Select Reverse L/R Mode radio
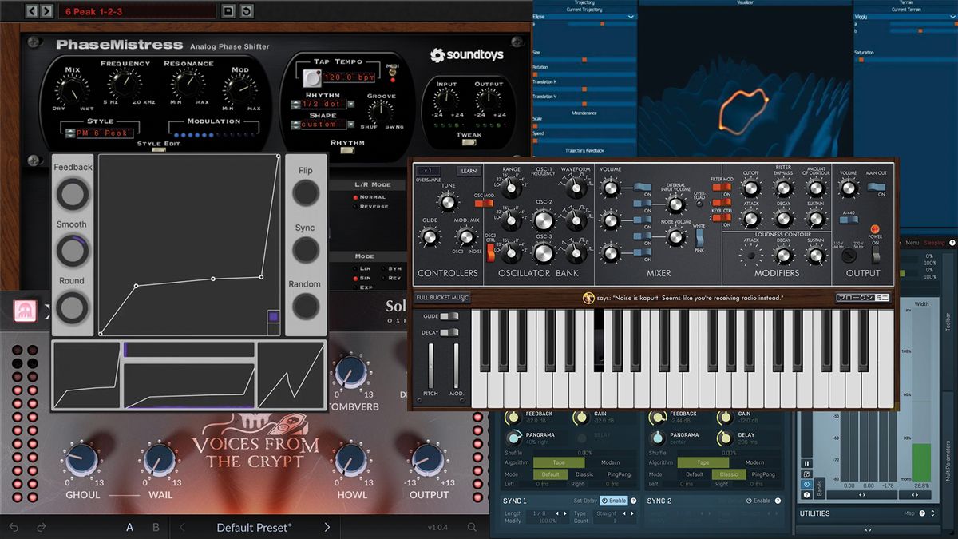Screen dimensions: 958x539 click(356, 206)
